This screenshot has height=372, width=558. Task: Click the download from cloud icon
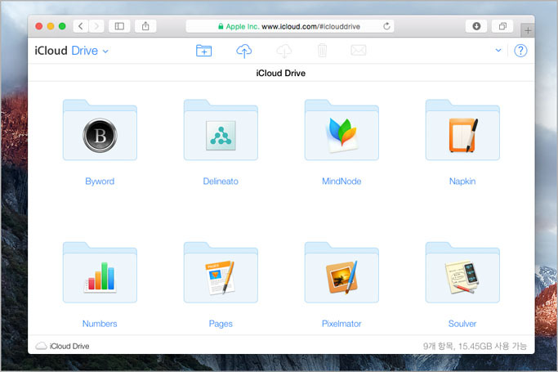[x=284, y=51]
